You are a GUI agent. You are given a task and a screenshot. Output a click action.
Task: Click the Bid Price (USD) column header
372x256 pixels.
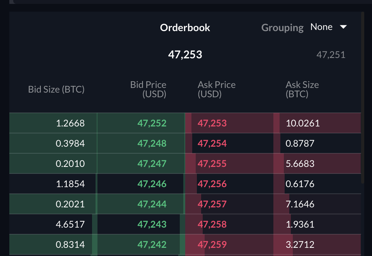[x=148, y=89]
